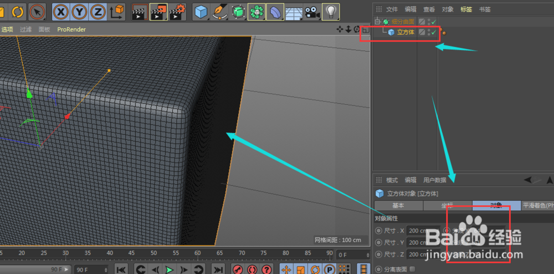The image size is (554, 274).
Task: Select the 立方体 object in tree
Action: tap(406, 32)
